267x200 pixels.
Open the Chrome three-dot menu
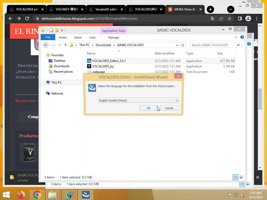click(x=257, y=18)
